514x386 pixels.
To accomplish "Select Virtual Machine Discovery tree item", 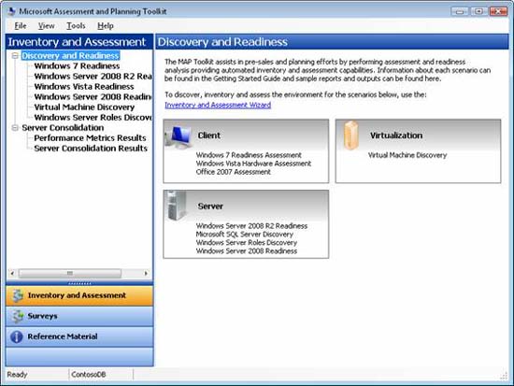I will [x=84, y=107].
